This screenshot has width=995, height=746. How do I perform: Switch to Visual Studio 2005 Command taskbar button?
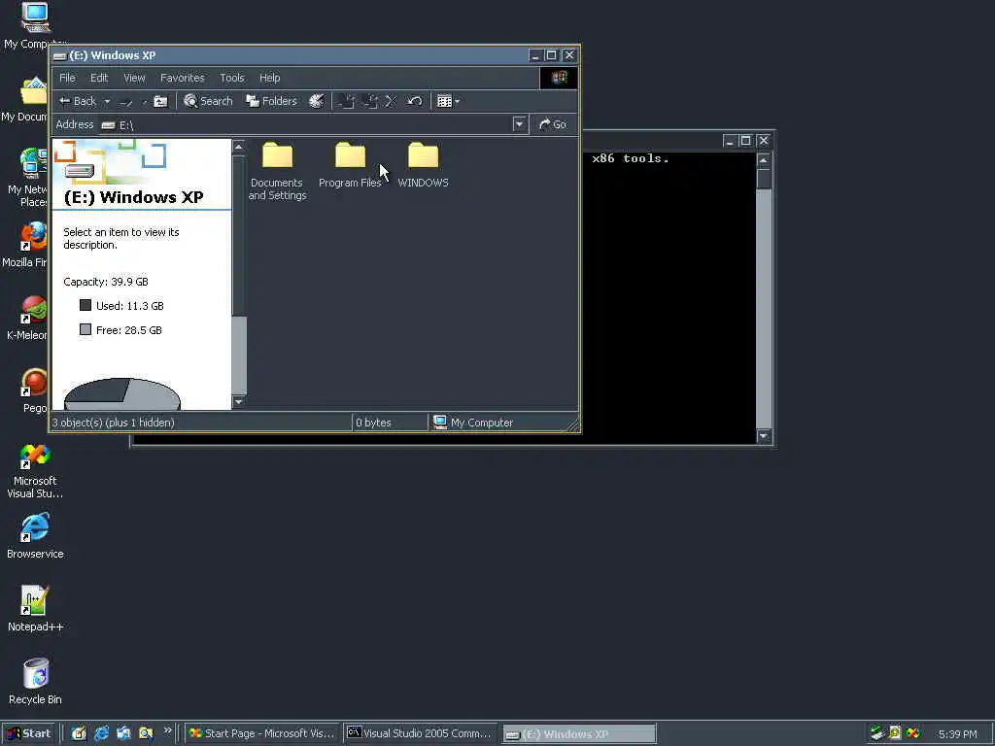[x=420, y=733]
